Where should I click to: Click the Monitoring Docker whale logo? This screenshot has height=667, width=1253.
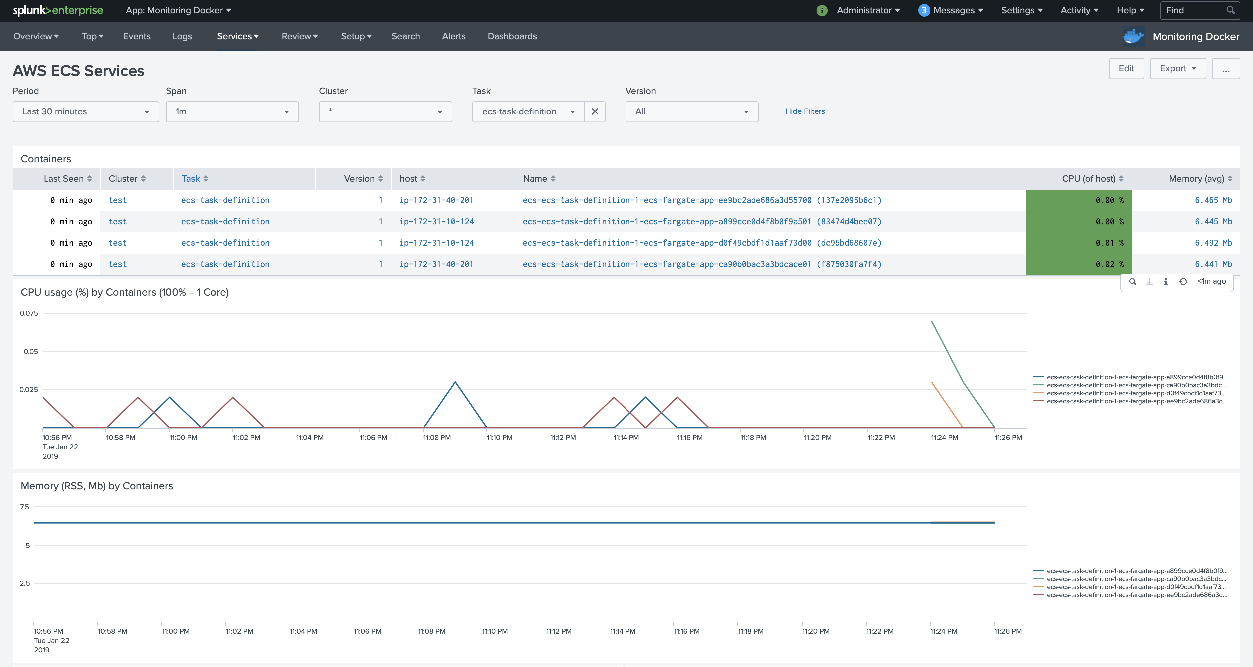click(x=1134, y=37)
